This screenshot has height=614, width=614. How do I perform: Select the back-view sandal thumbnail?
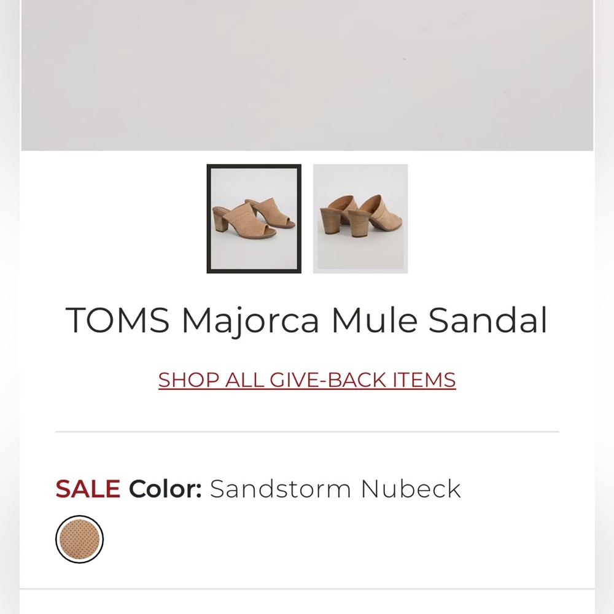(360, 217)
